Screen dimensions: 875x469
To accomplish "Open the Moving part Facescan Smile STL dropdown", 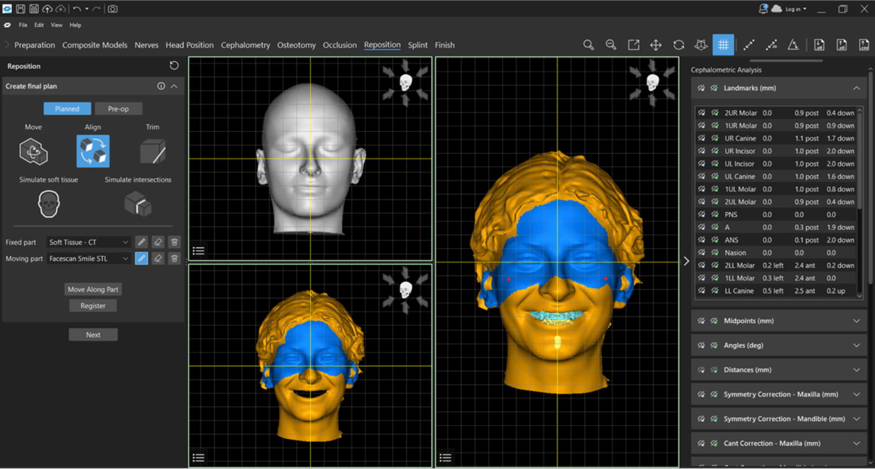I will coord(89,259).
